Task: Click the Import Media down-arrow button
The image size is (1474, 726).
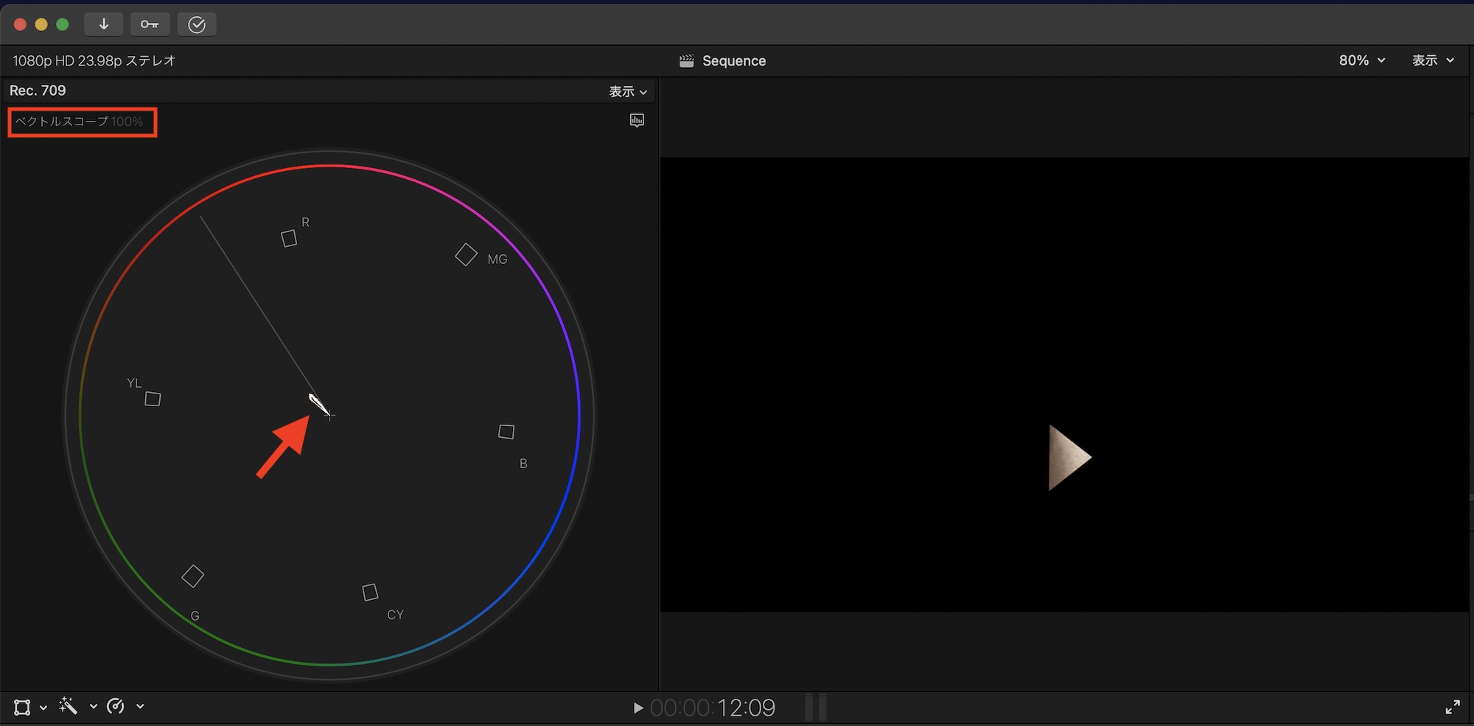Action: click(x=103, y=24)
